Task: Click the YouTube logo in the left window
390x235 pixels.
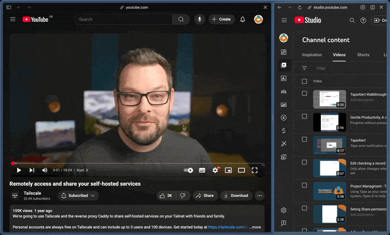Action: click(35, 19)
